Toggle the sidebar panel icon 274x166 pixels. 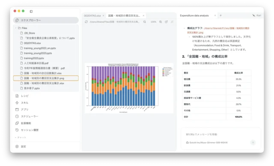click(x=31, y=12)
